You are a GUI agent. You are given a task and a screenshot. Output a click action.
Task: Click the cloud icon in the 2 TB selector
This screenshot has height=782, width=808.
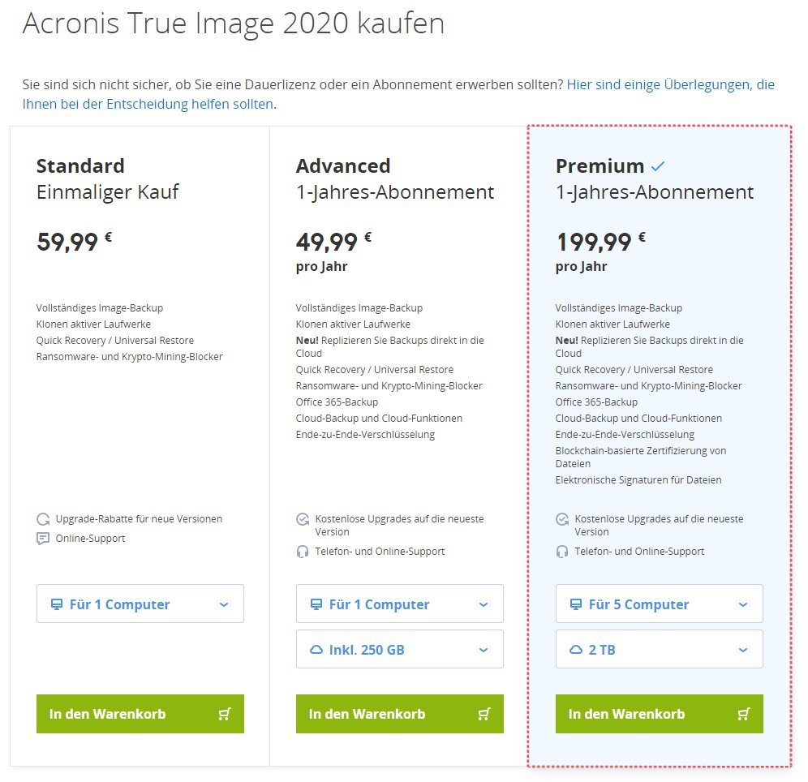pyautogui.click(x=576, y=650)
